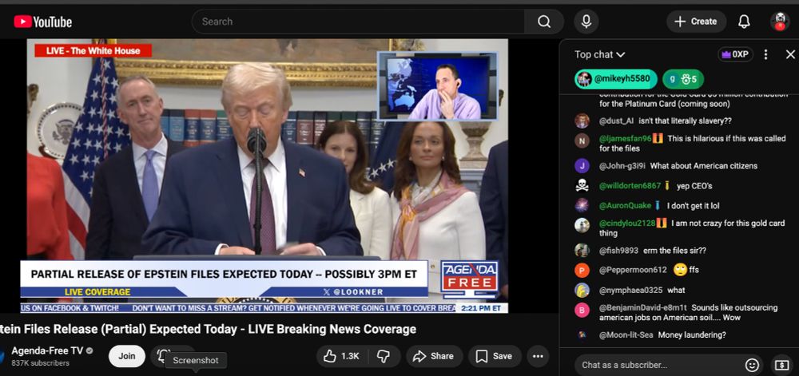Click the picture-in-picture host inset

pos(437,86)
